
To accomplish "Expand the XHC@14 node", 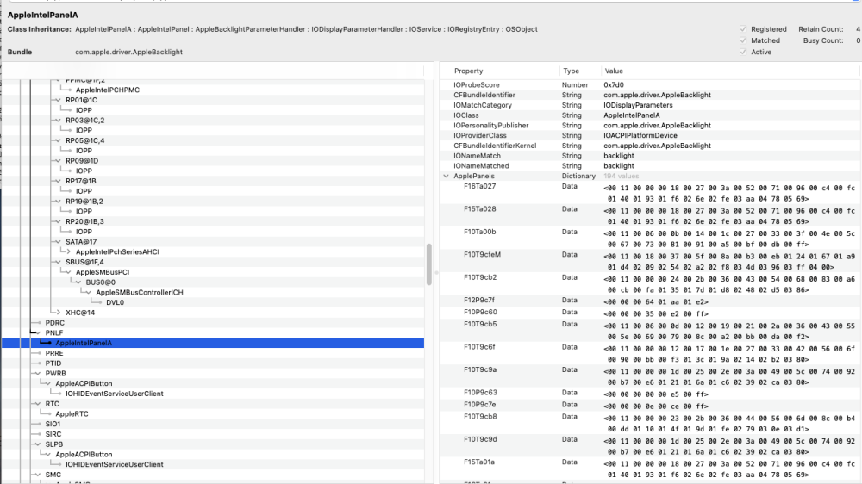I will click(x=59, y=313).
